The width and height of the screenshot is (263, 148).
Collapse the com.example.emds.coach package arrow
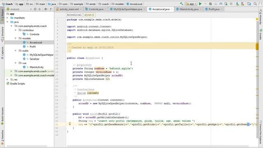pos(12,26)
